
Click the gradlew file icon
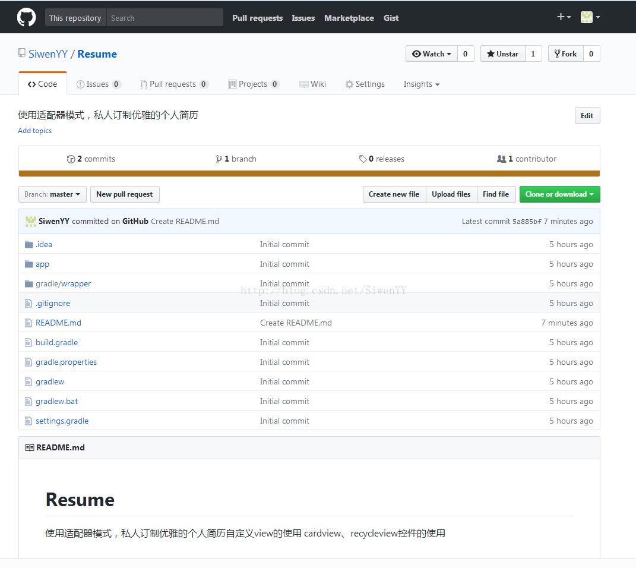point(29,382)
